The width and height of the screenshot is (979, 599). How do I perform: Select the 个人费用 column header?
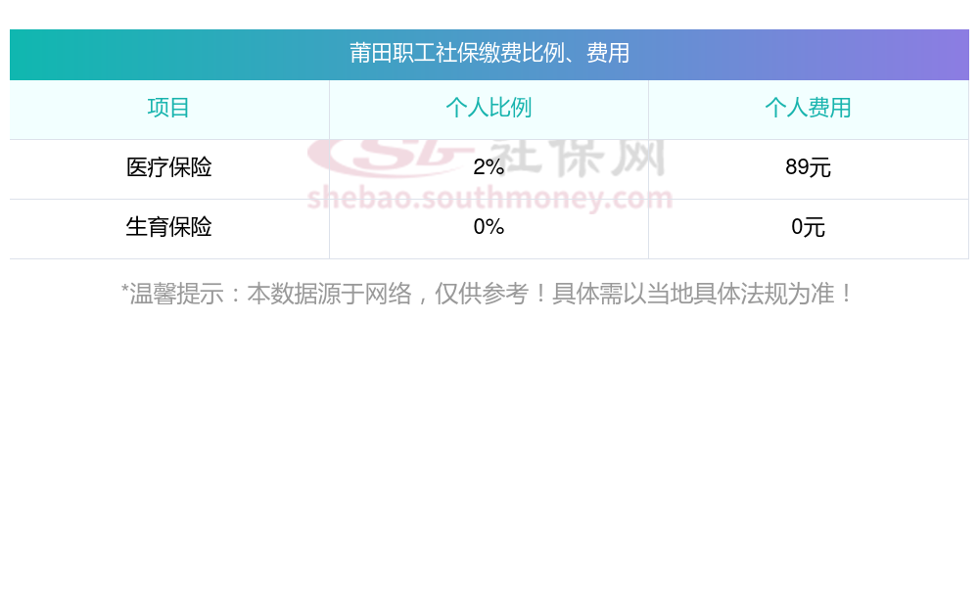[x=808, y=109]
